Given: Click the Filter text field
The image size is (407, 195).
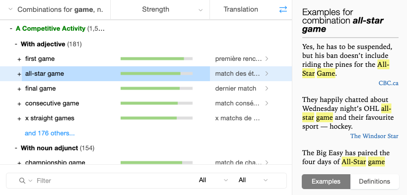Looking at the screenshot, I should tap(114, 181).
